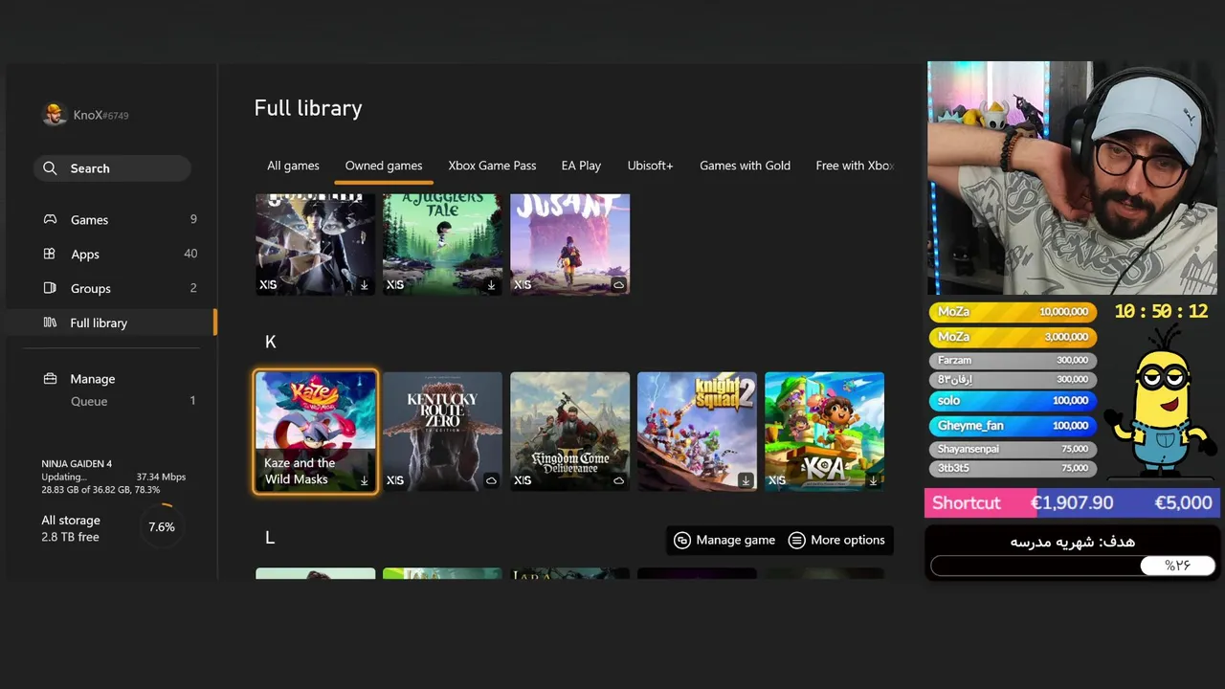Click cloud icon on Kingdom Come Deliverance tile
The image size is (1225, 689).
(x=618, y=480)
